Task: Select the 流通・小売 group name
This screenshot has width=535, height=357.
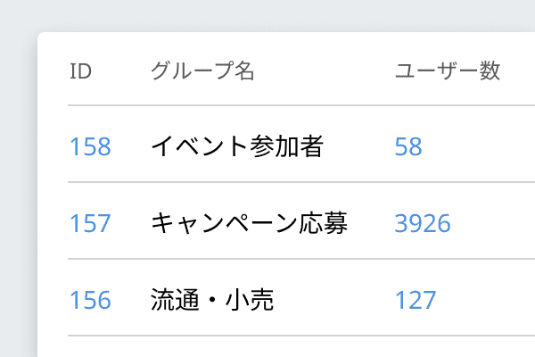Action: click(212, 300)
